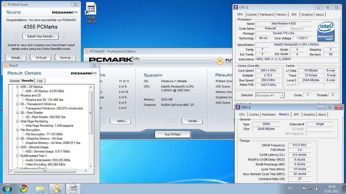
Task: Click the Result tree scroll down arrow
Action: (91, 167)
